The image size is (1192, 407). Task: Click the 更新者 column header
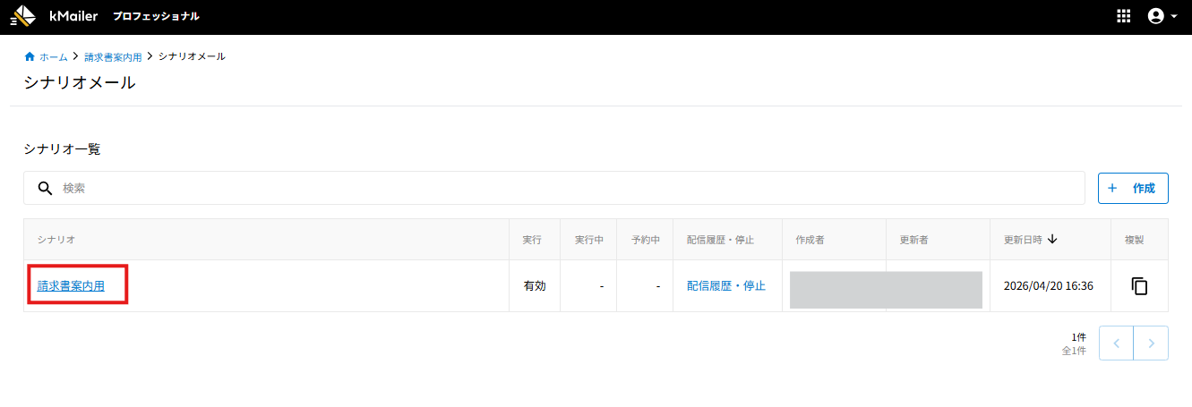[x=913, y=240]
